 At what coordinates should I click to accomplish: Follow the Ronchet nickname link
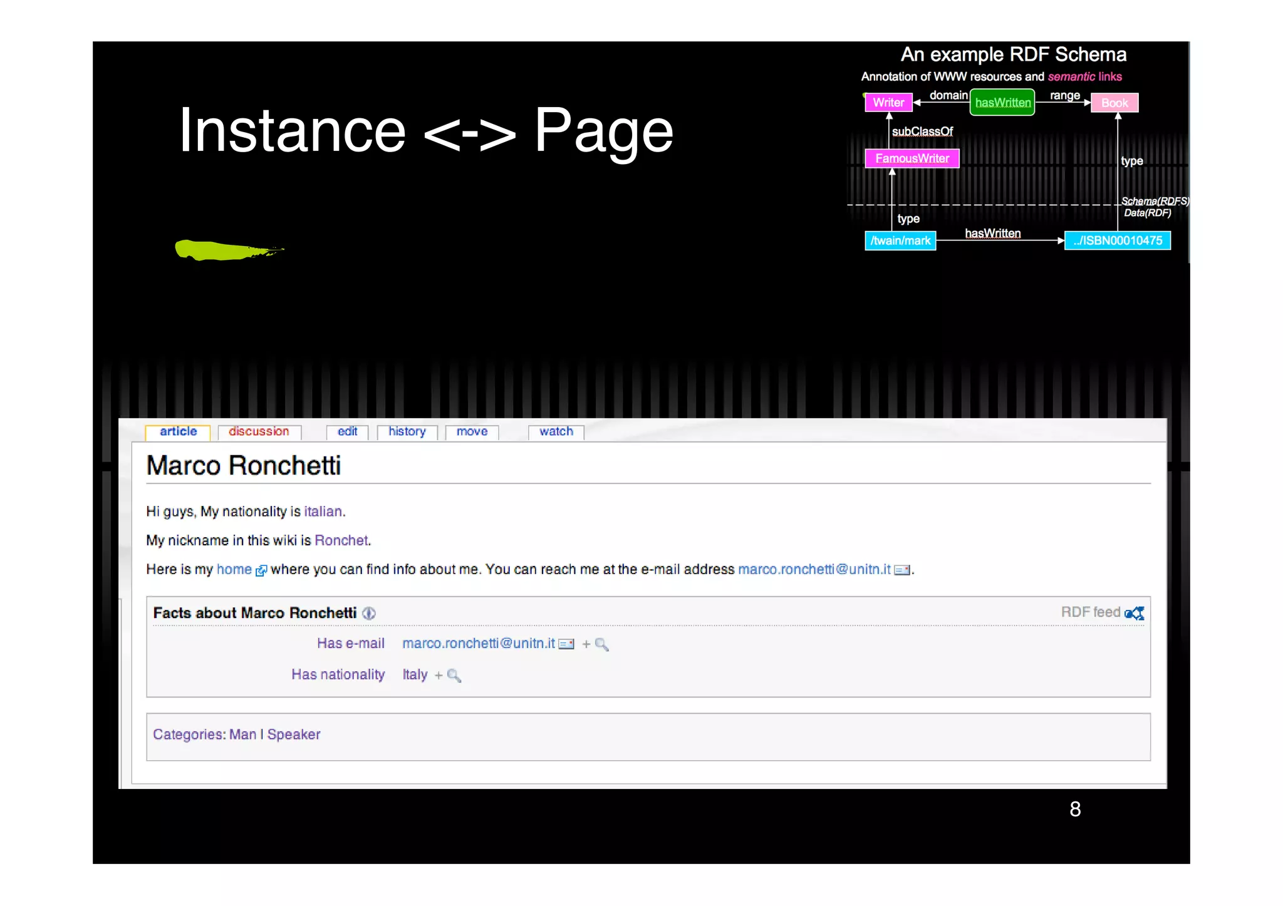(341, 540)
